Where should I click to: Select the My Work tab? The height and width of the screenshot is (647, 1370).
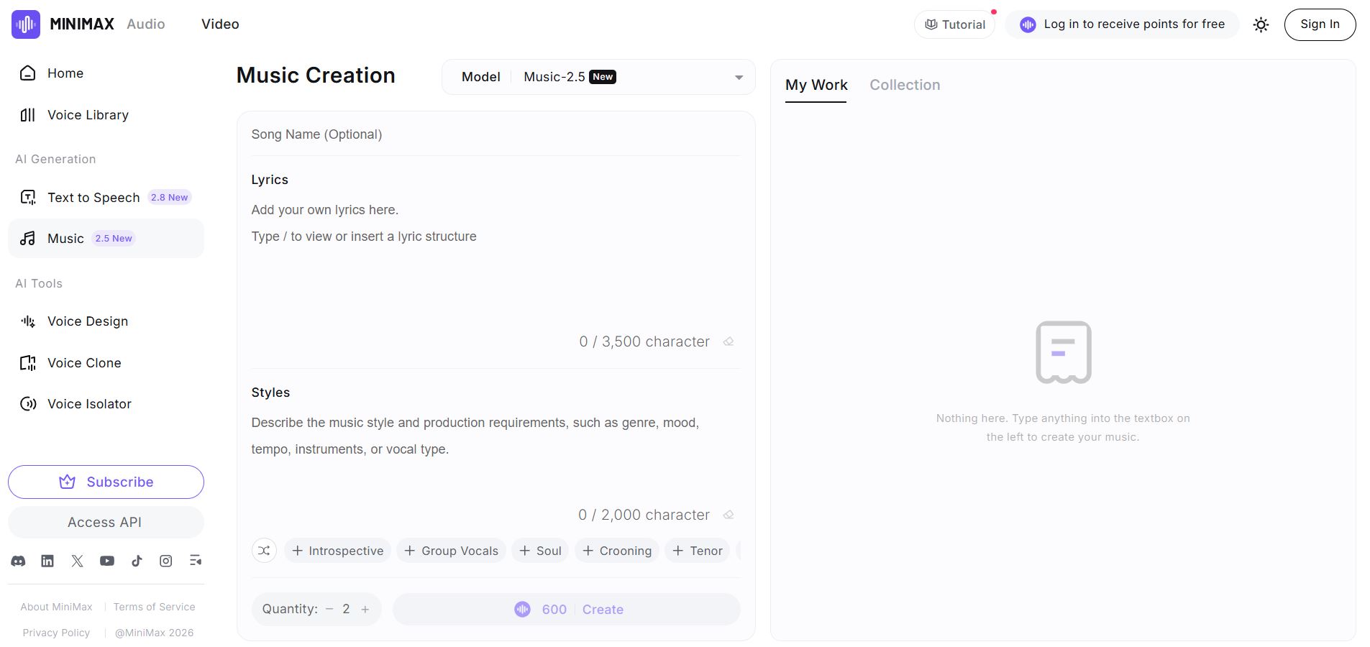pos(816,85)
